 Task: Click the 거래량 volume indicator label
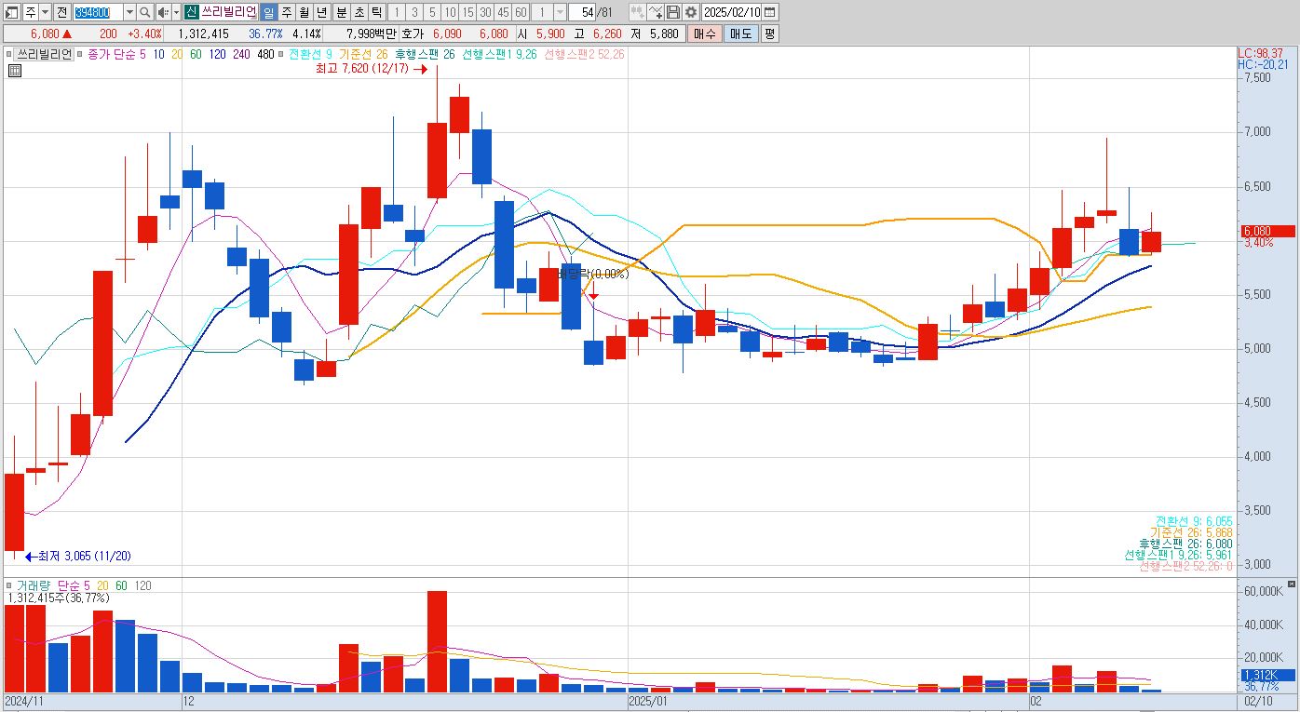tap(34, 586)
